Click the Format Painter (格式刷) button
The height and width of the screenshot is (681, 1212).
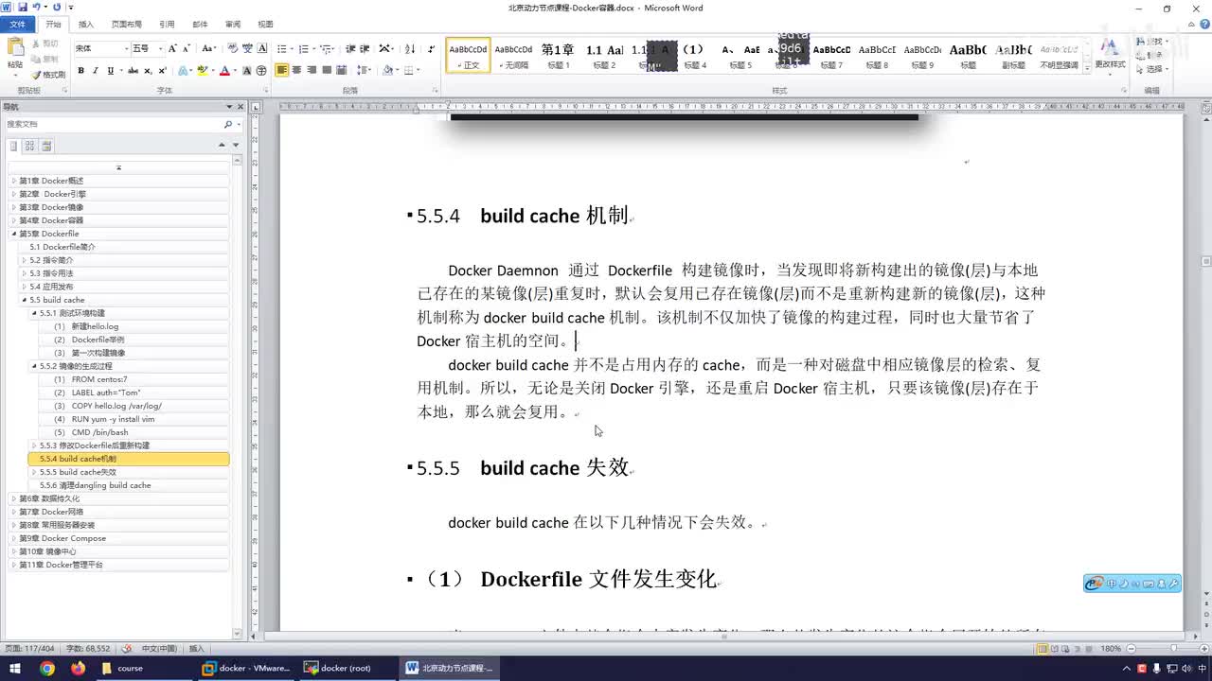coord(48,75)
